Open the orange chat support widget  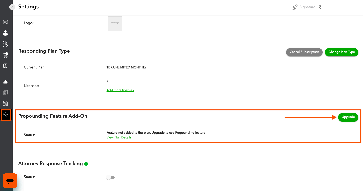pos(10,181)
